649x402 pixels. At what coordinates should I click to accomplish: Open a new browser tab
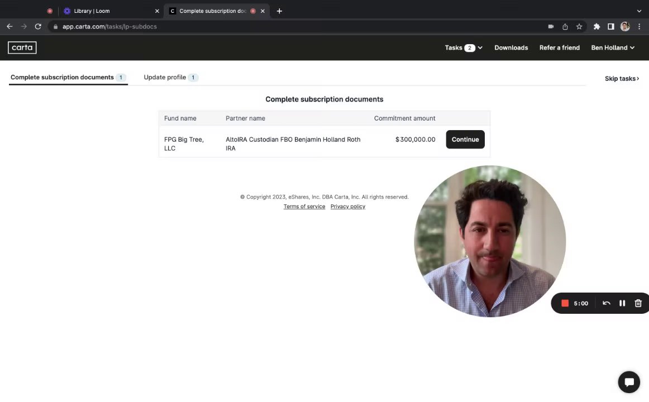coord(279,11)
